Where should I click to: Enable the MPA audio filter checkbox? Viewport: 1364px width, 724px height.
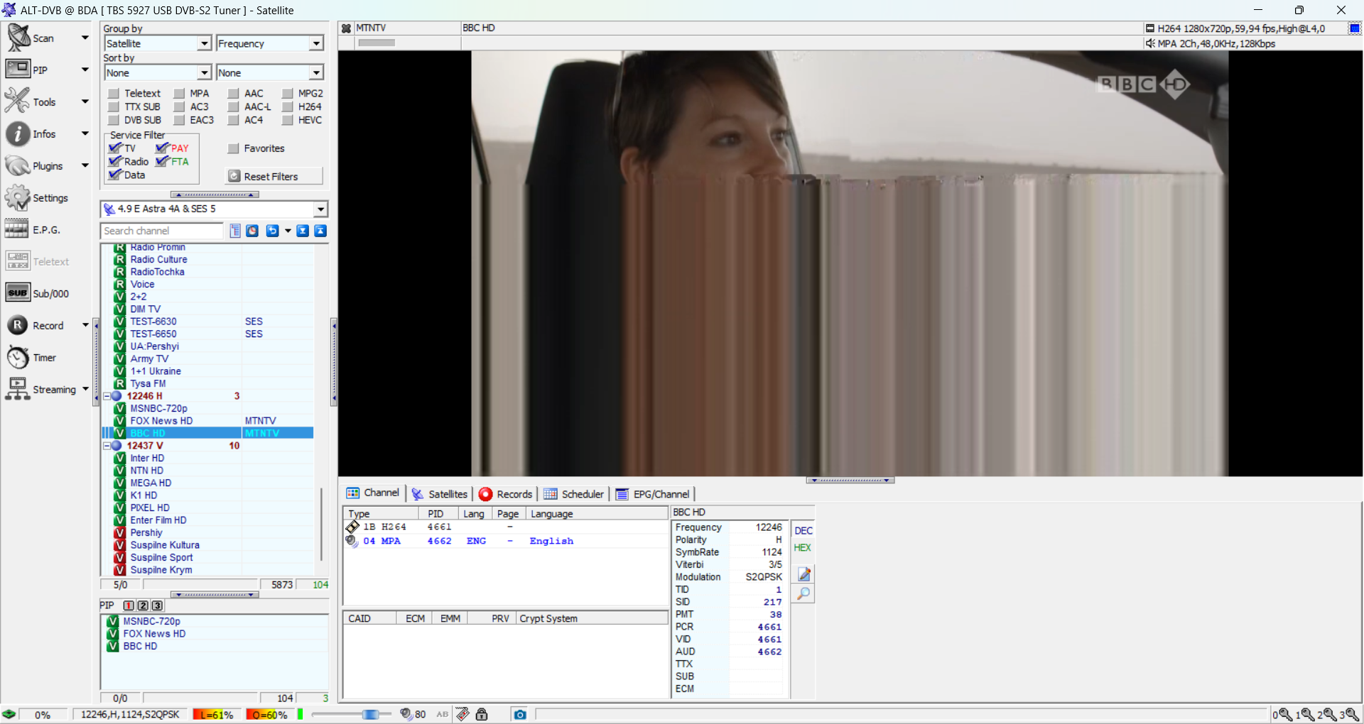[179, 93]
